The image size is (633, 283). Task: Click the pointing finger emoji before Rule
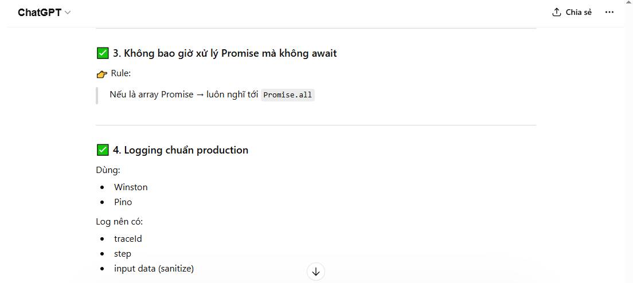(x=102, y=74)
